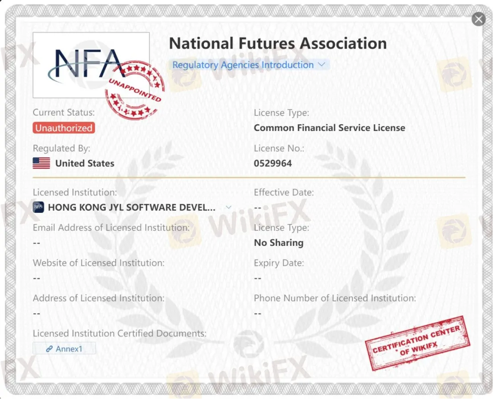
Task: Click the Unauthorized status badge
Action: pos(64,128)
